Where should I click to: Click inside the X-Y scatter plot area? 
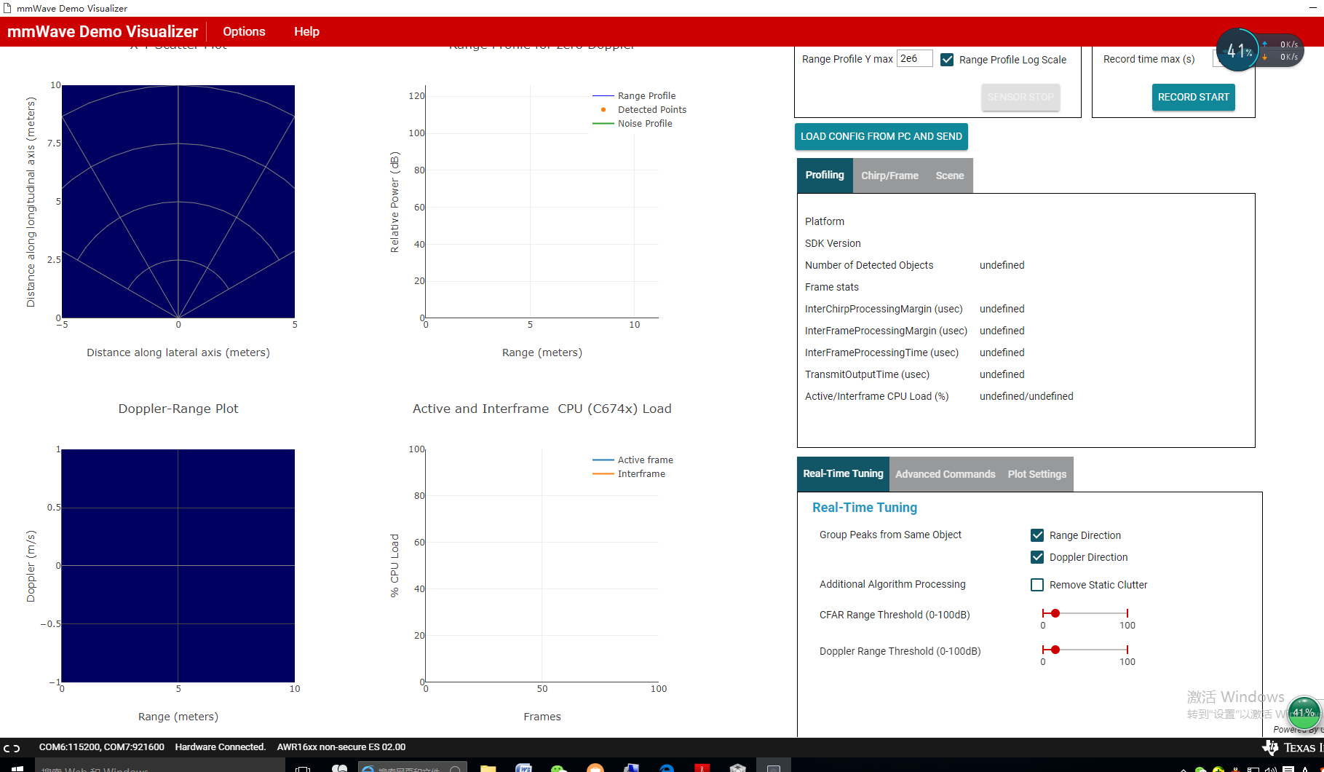tap(178, 201)
